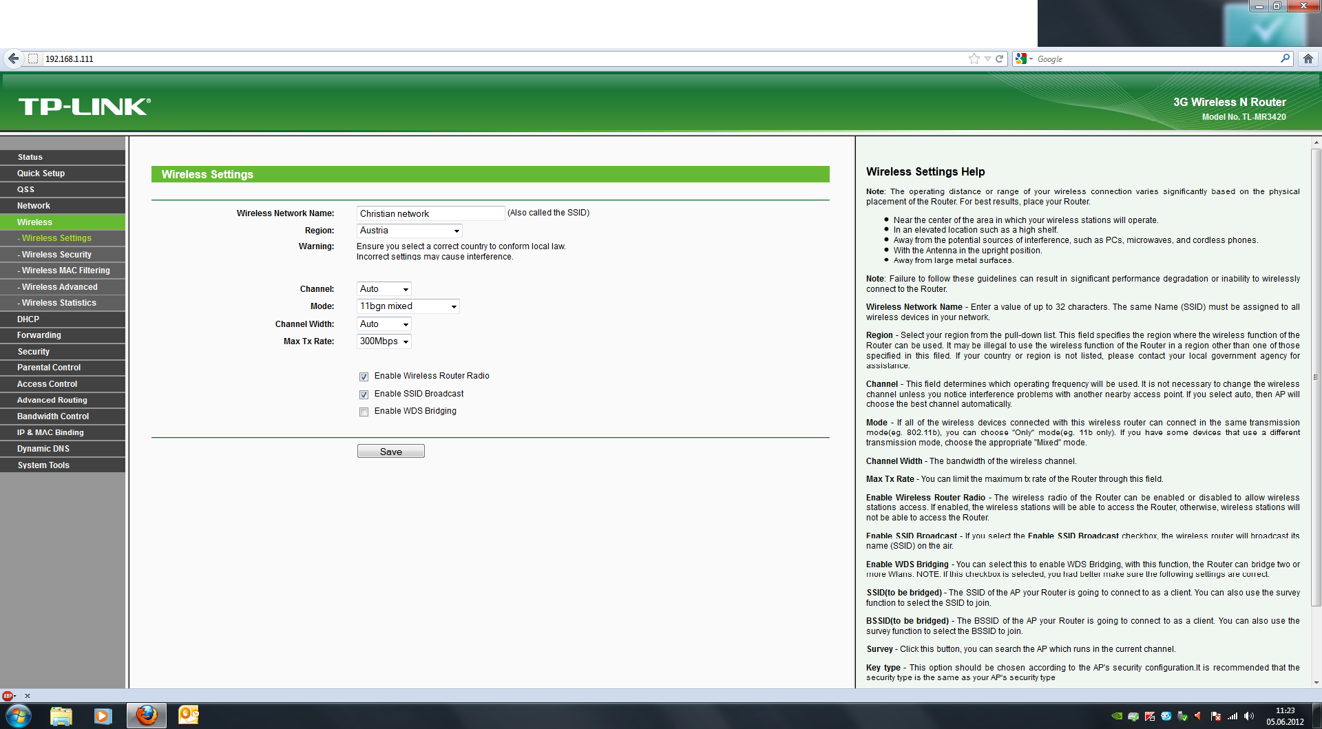
Task: Enable WDS Bridging checkbox
Action: [364, 412]
